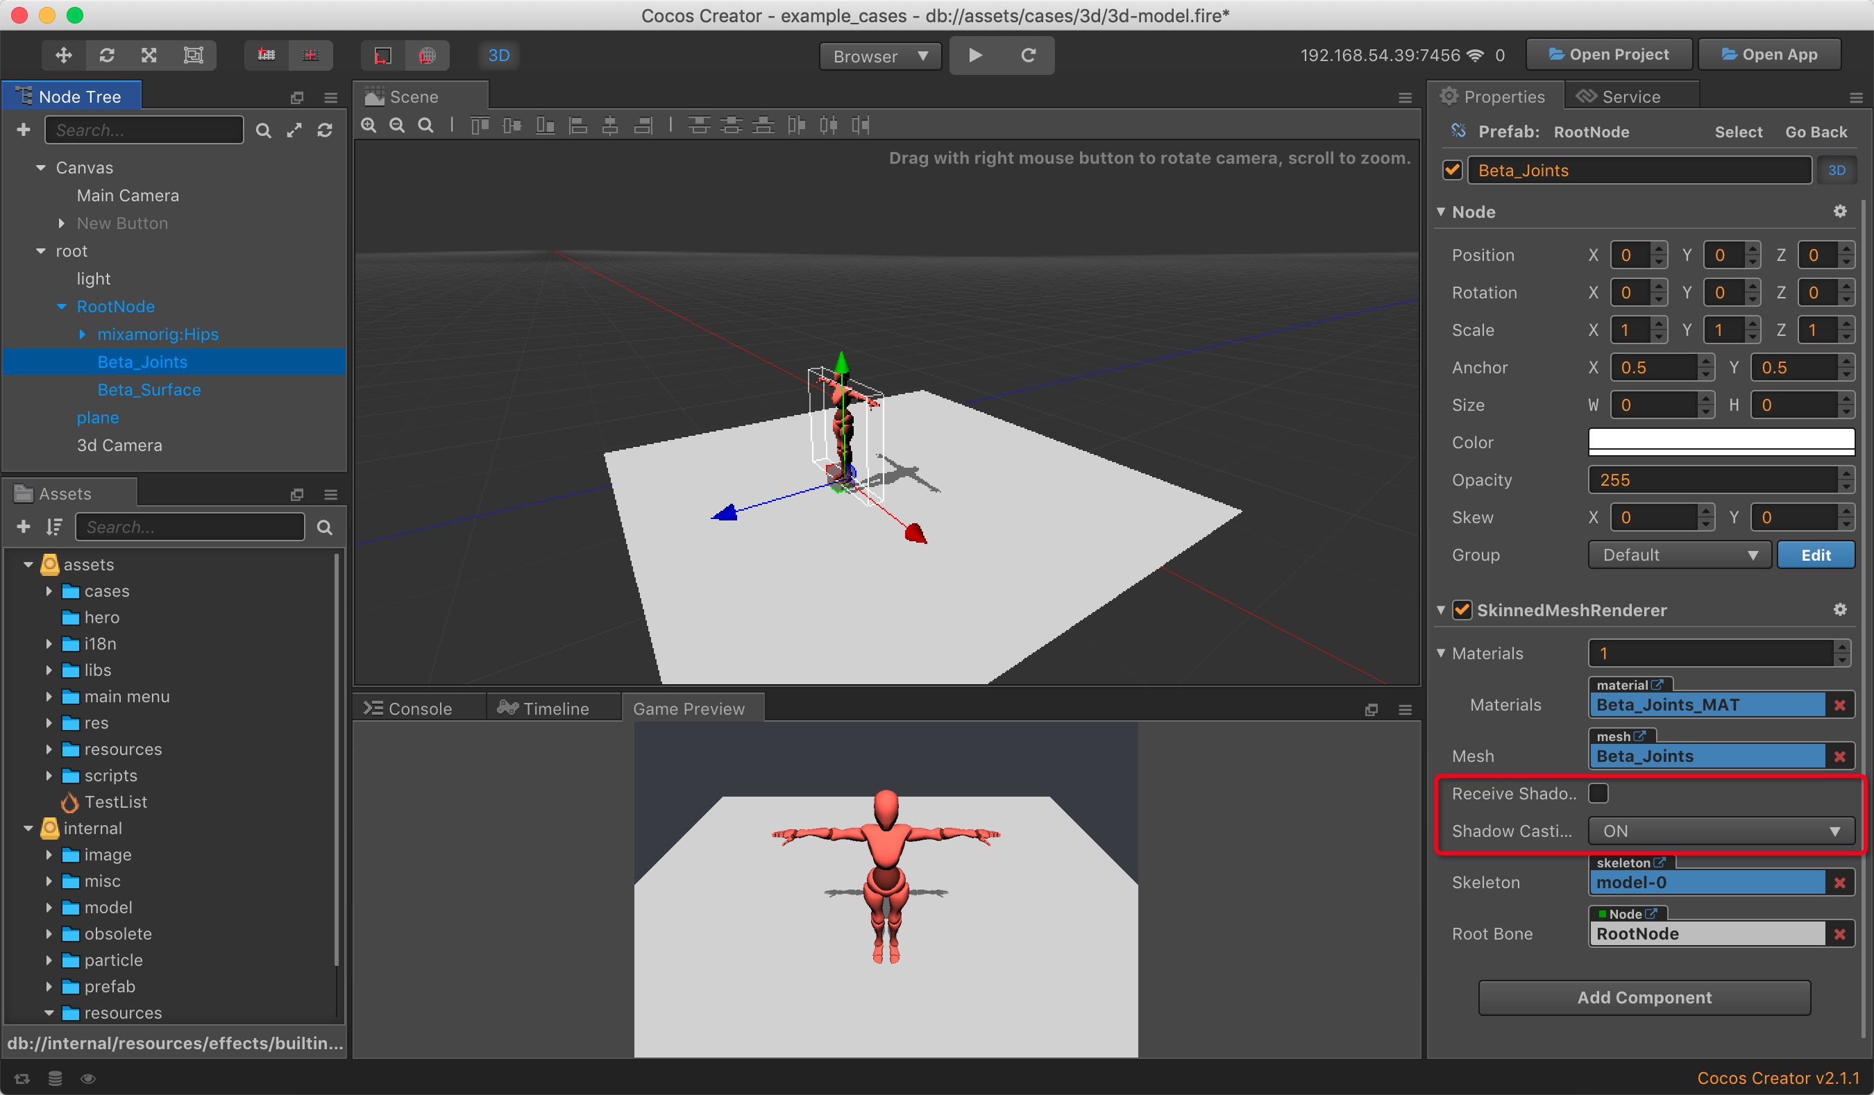
Task: Click the play button to preview scene
Action: (x=974, y=55)
